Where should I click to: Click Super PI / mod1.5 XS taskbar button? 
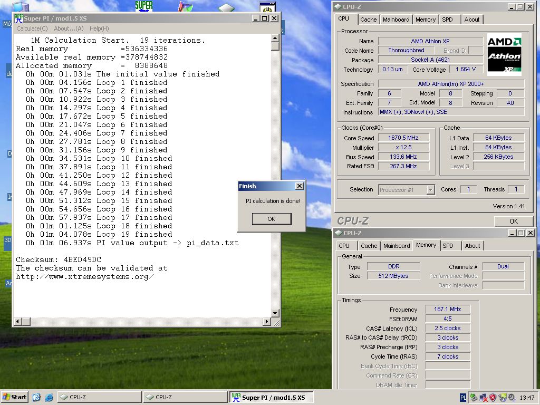pyautogui.click(x=272, y=398)
